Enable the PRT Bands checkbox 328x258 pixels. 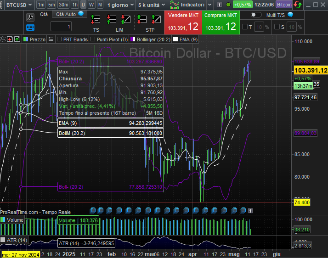[59, 39]
